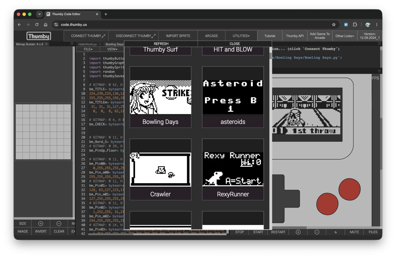Close the Bitmap Builder panel tab
This screenshot has height=258, width=396.
click(x=47, y=44)
